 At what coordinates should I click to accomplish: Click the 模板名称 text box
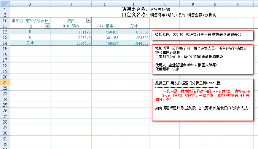pyautogui.click(x=203, y=35)
